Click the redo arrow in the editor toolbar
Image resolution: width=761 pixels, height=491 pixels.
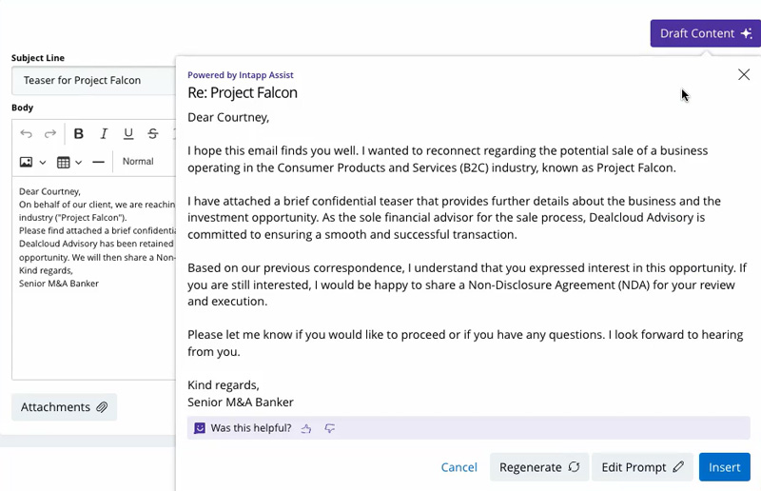50,134
